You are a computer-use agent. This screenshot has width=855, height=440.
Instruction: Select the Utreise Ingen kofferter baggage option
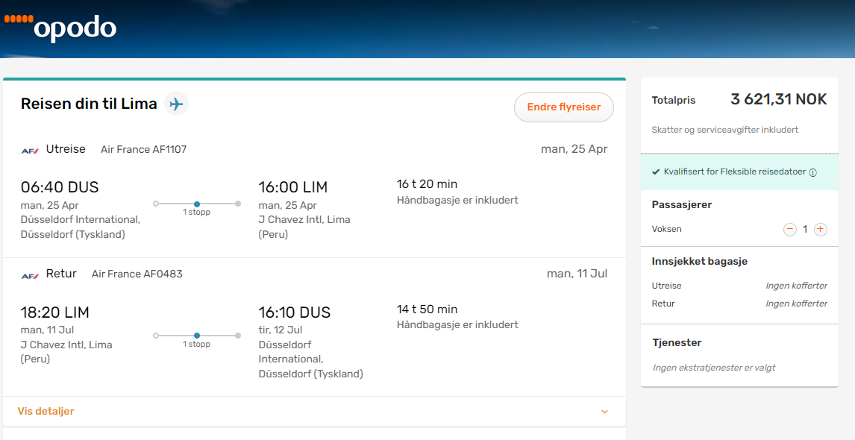[x=796, y=286]
